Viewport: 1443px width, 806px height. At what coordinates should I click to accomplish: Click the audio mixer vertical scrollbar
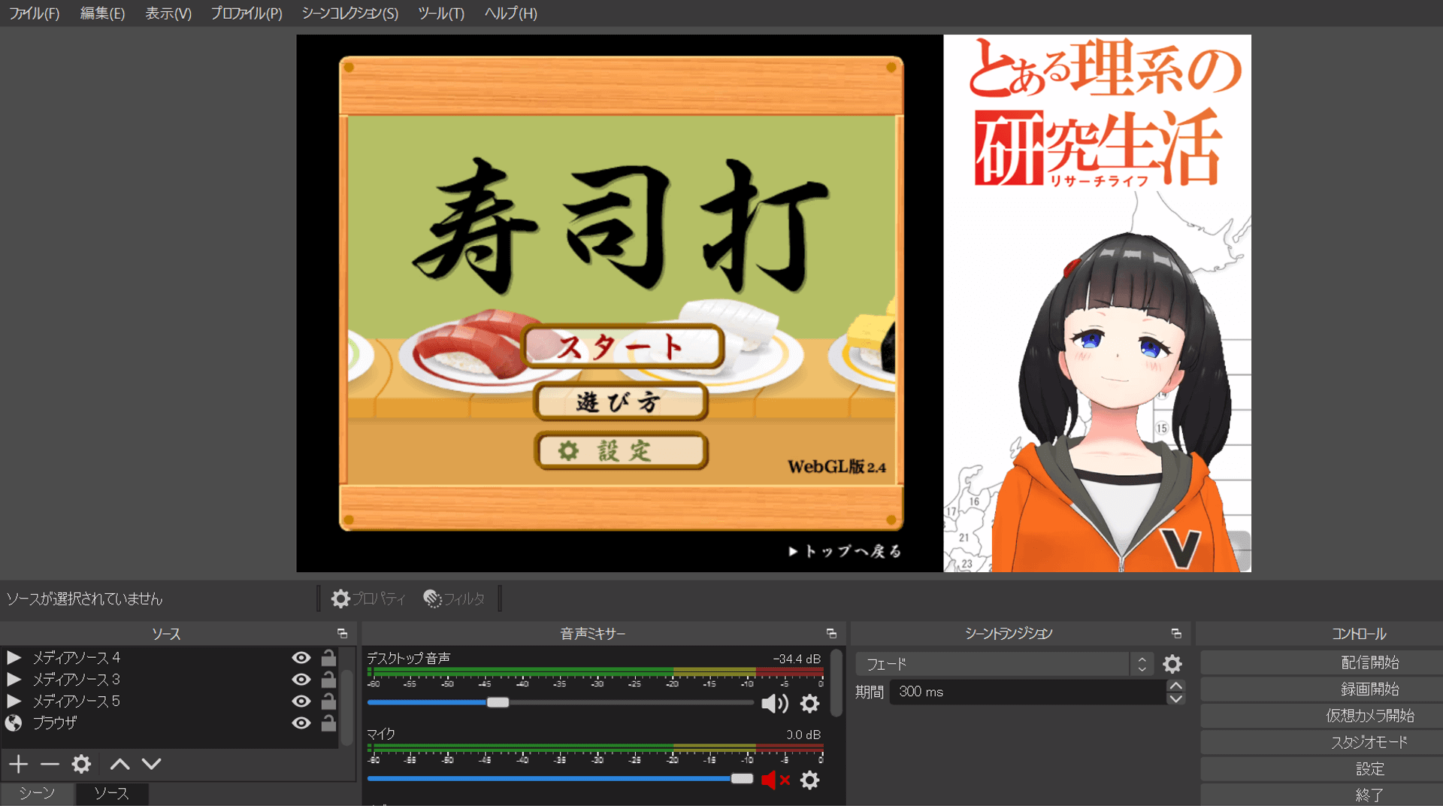click(x=836, y=683)
